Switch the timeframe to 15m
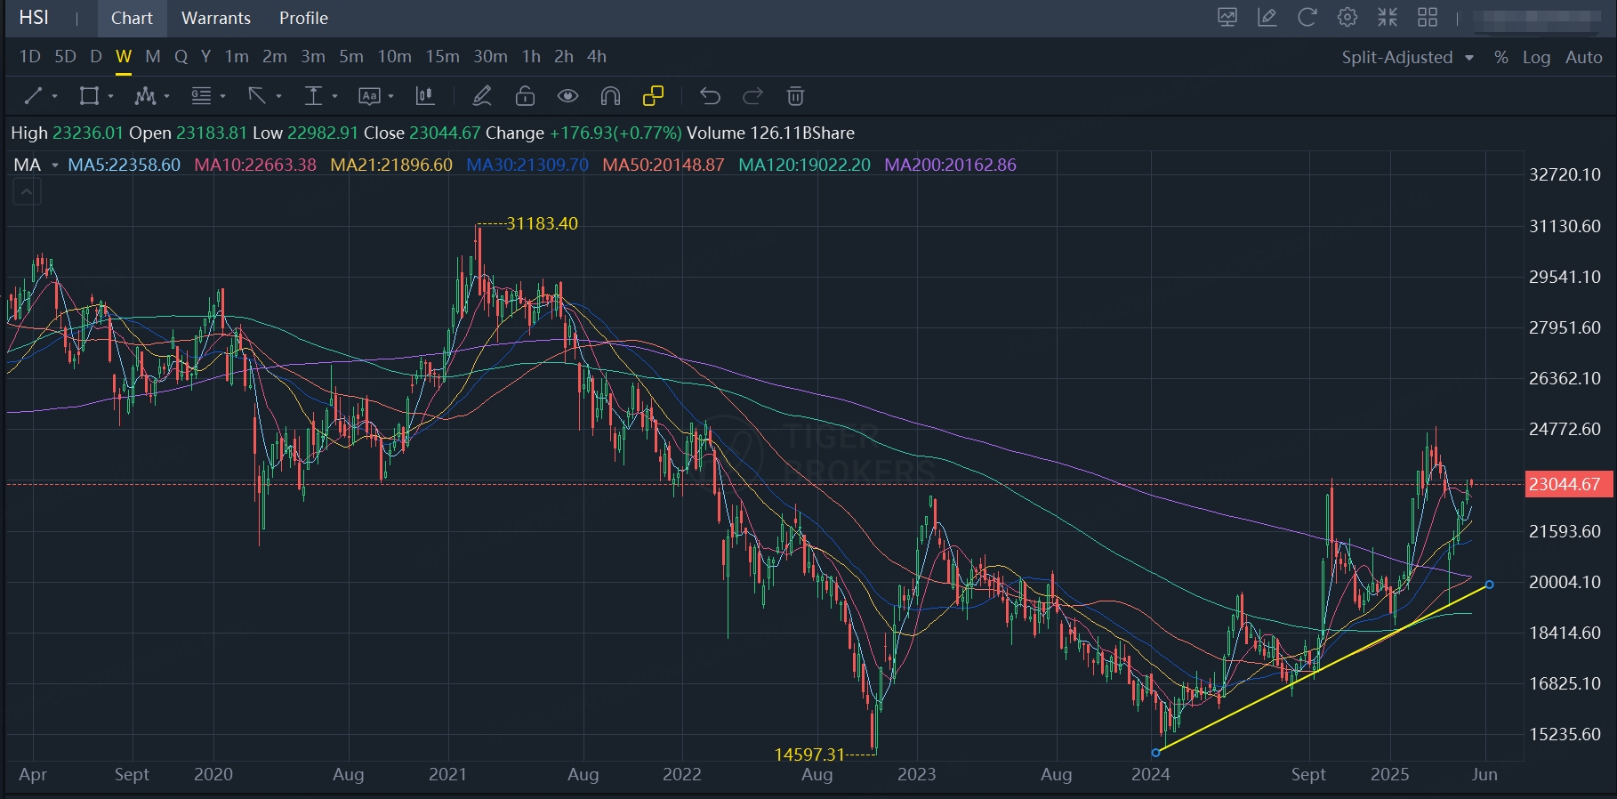Image resolution: width=1617 pixels, height=799 pixels. pyautogui.click(x=442, y=57)
